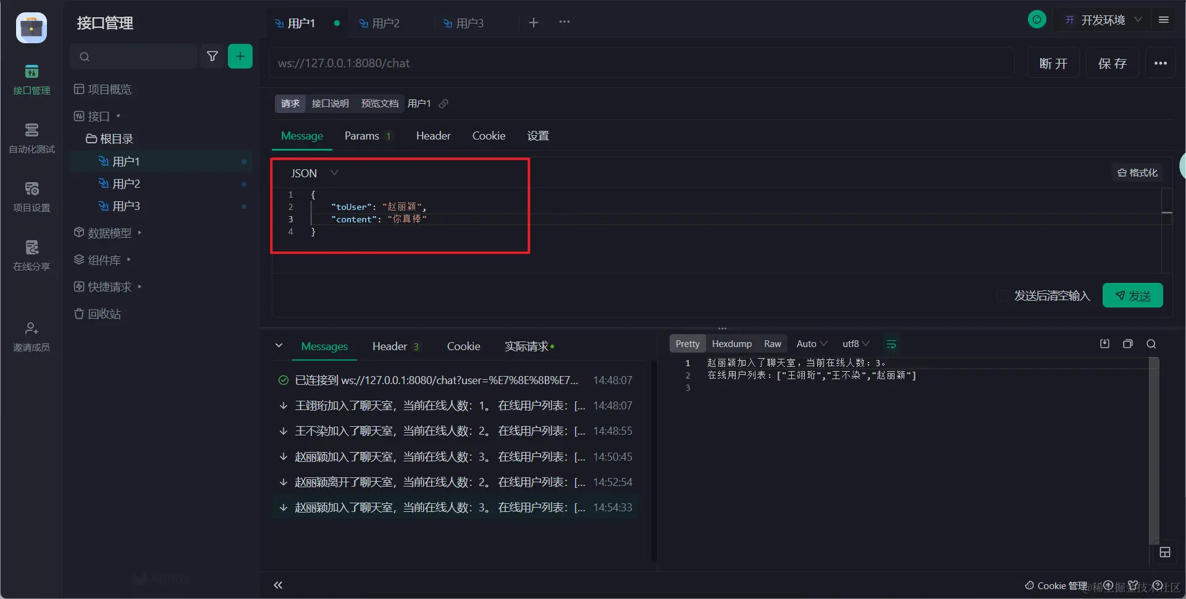Screen dimensions: 1186x599
Task: Search within the response message
Action: click(1151, 344)
